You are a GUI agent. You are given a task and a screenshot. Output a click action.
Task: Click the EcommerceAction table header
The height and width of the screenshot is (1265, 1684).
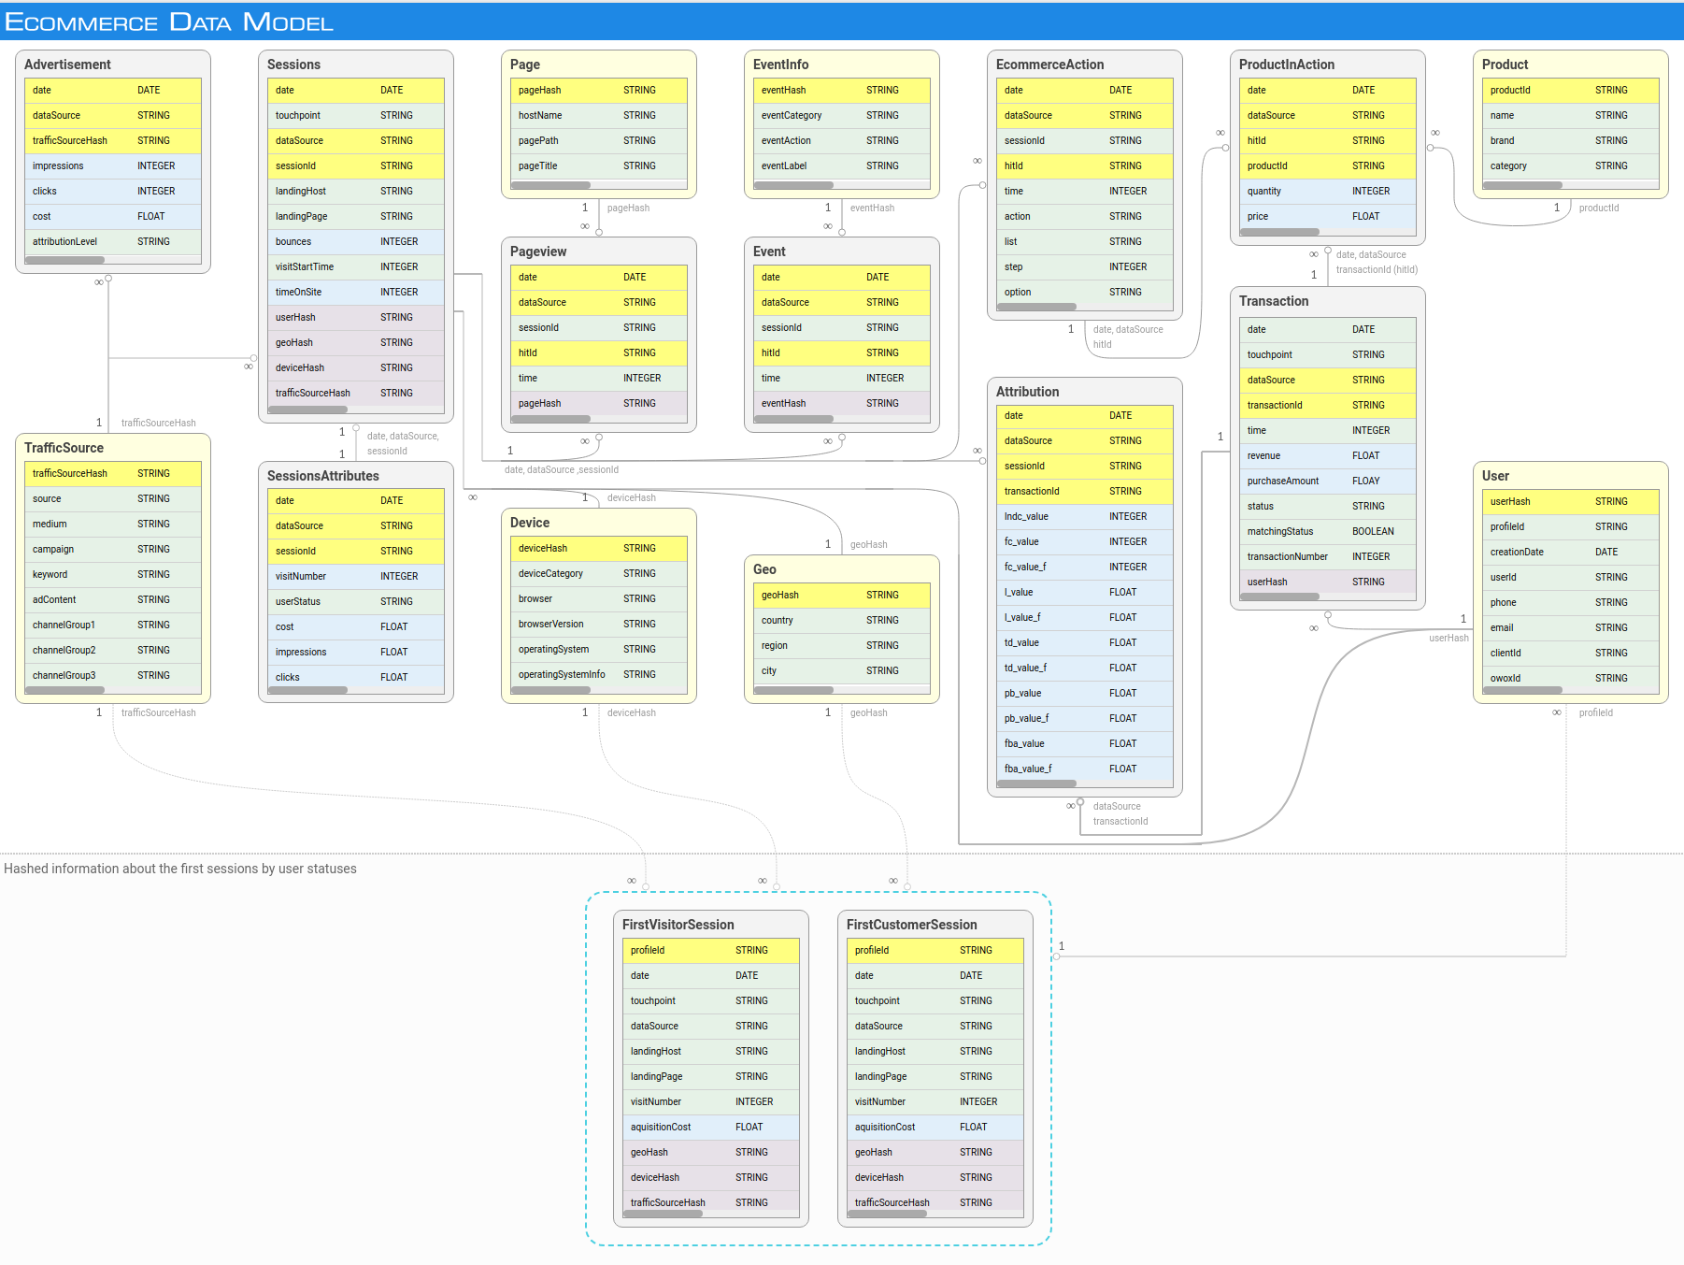(1049, 65)
